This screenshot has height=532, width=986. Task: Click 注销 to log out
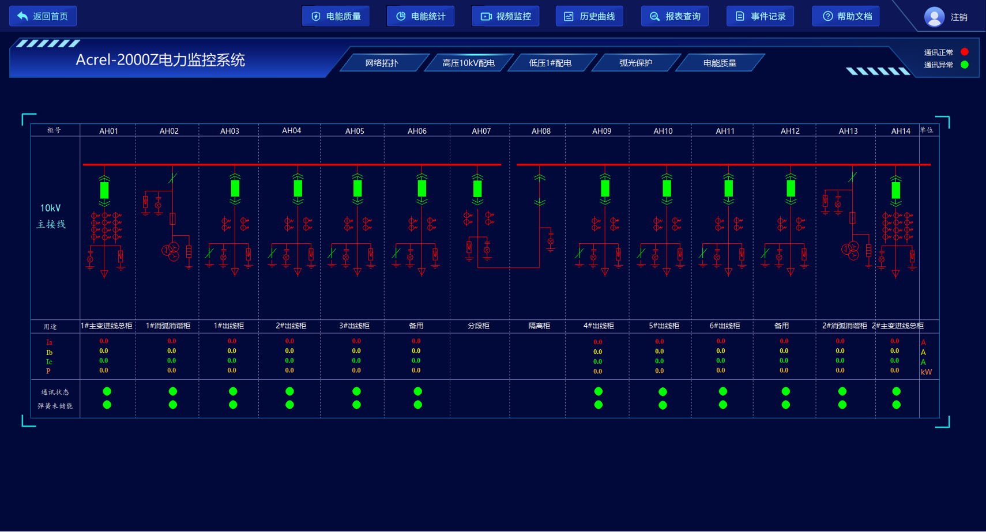[959, 17]
